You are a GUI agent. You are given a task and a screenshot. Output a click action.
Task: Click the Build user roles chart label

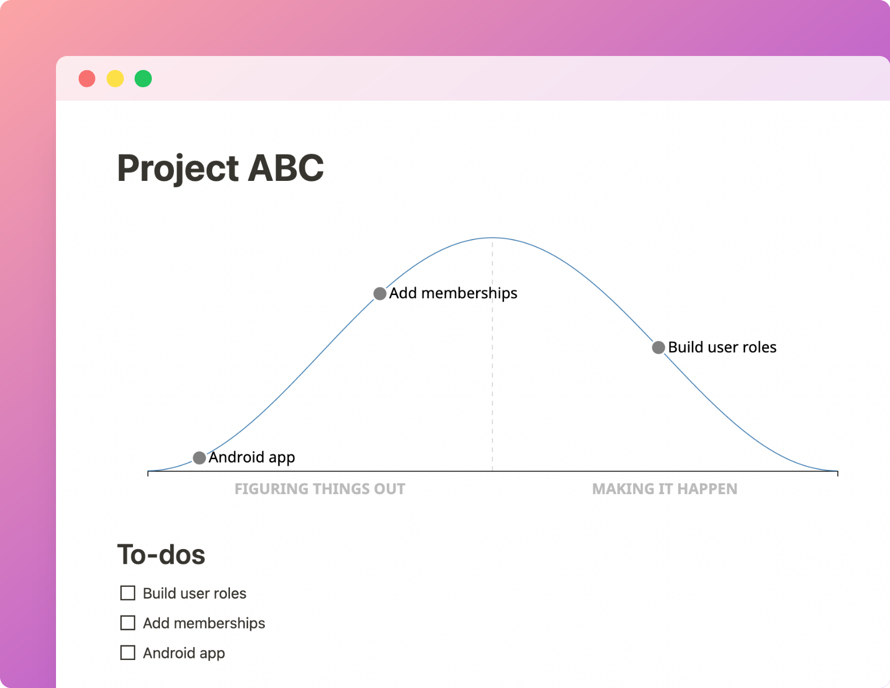[722, 347]
